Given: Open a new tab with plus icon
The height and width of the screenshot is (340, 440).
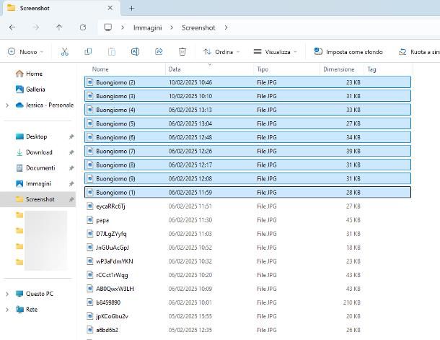Looking at the screenshot, I should click(131, 9).
